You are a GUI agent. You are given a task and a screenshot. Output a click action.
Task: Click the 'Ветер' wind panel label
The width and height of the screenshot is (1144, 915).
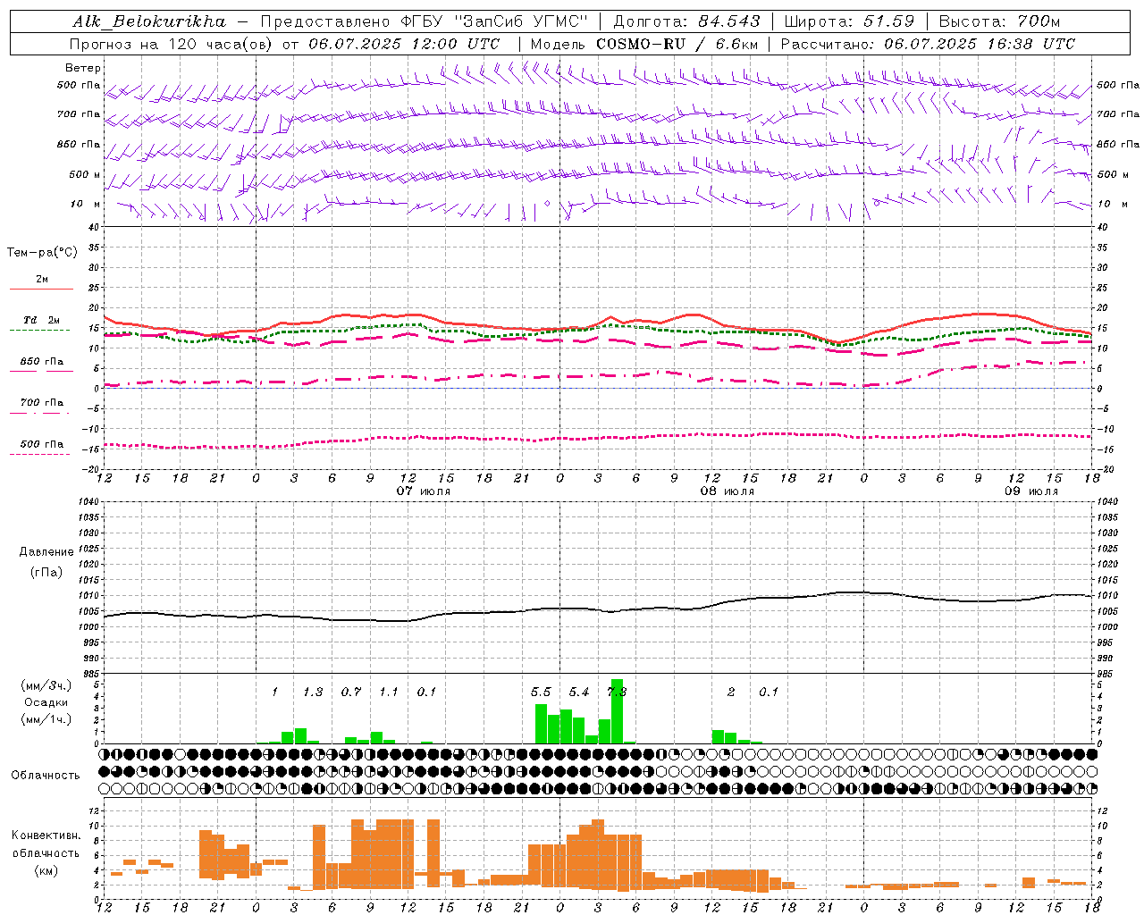83,68
